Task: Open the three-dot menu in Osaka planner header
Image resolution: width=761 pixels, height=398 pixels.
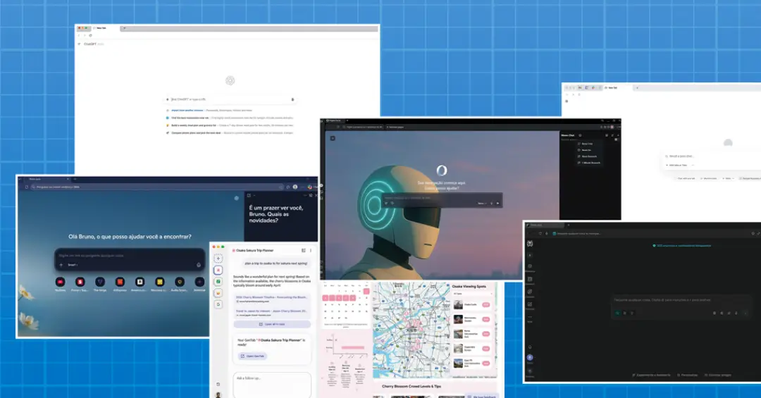Action: point(311,250)
